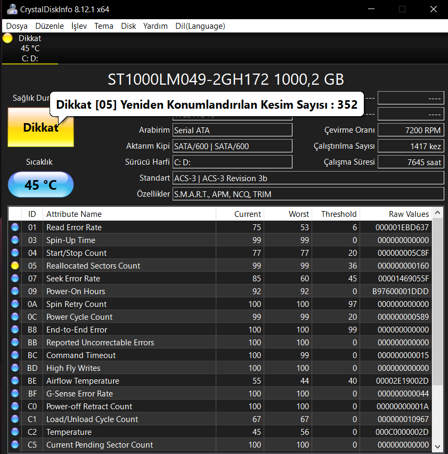
Task: Select the Reallocated Sectors Count attribute name
Action: pos(93,265)
